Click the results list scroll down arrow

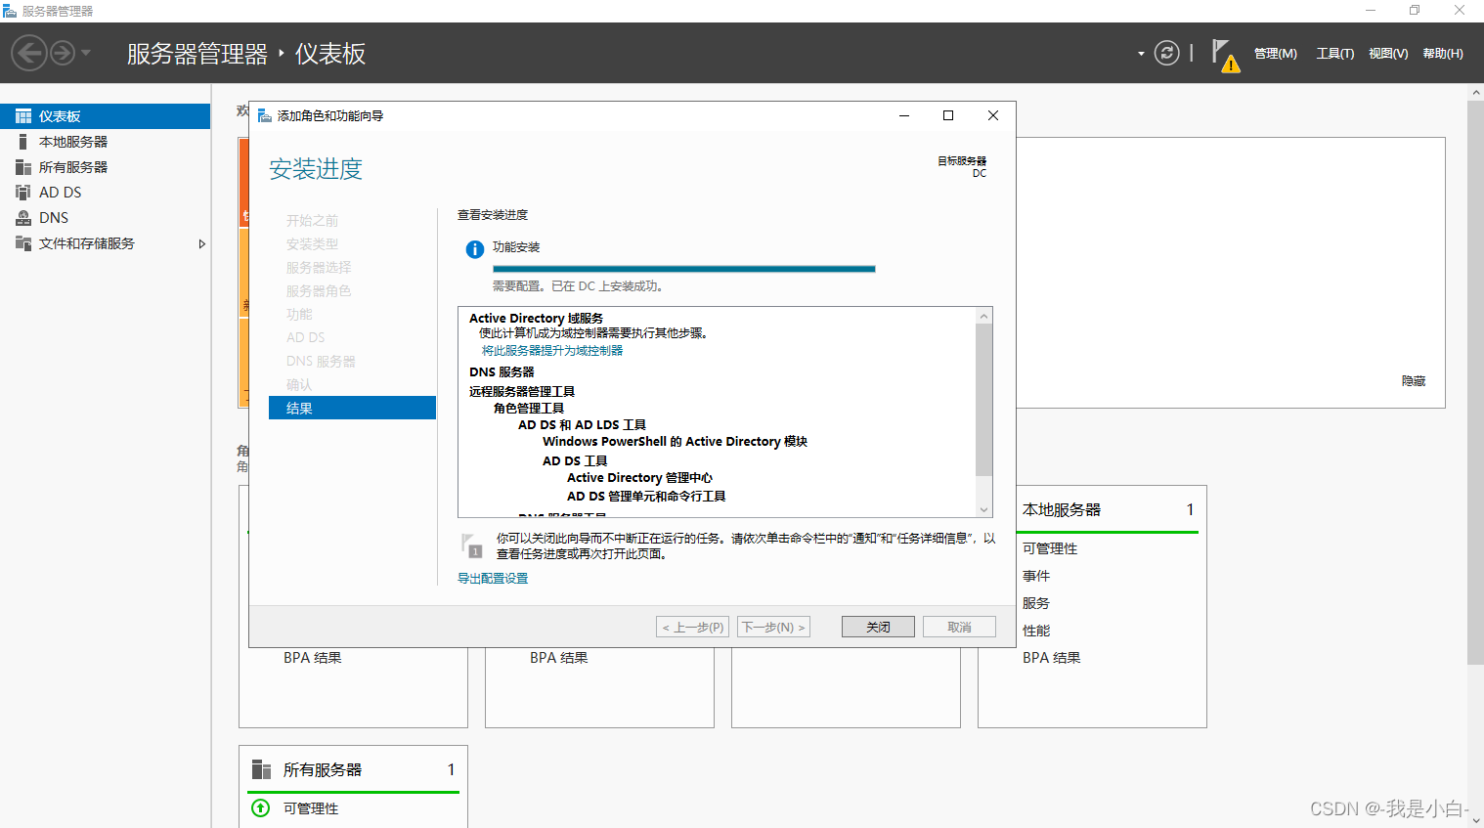(x=984, y=509)
